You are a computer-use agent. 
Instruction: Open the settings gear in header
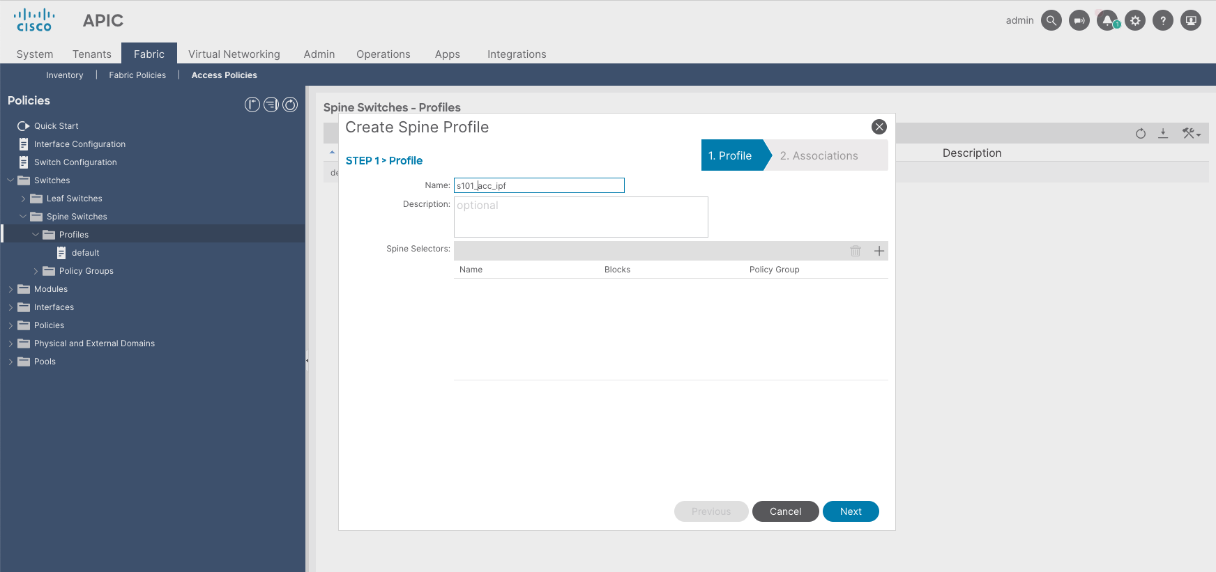[x=1135, y=21]
